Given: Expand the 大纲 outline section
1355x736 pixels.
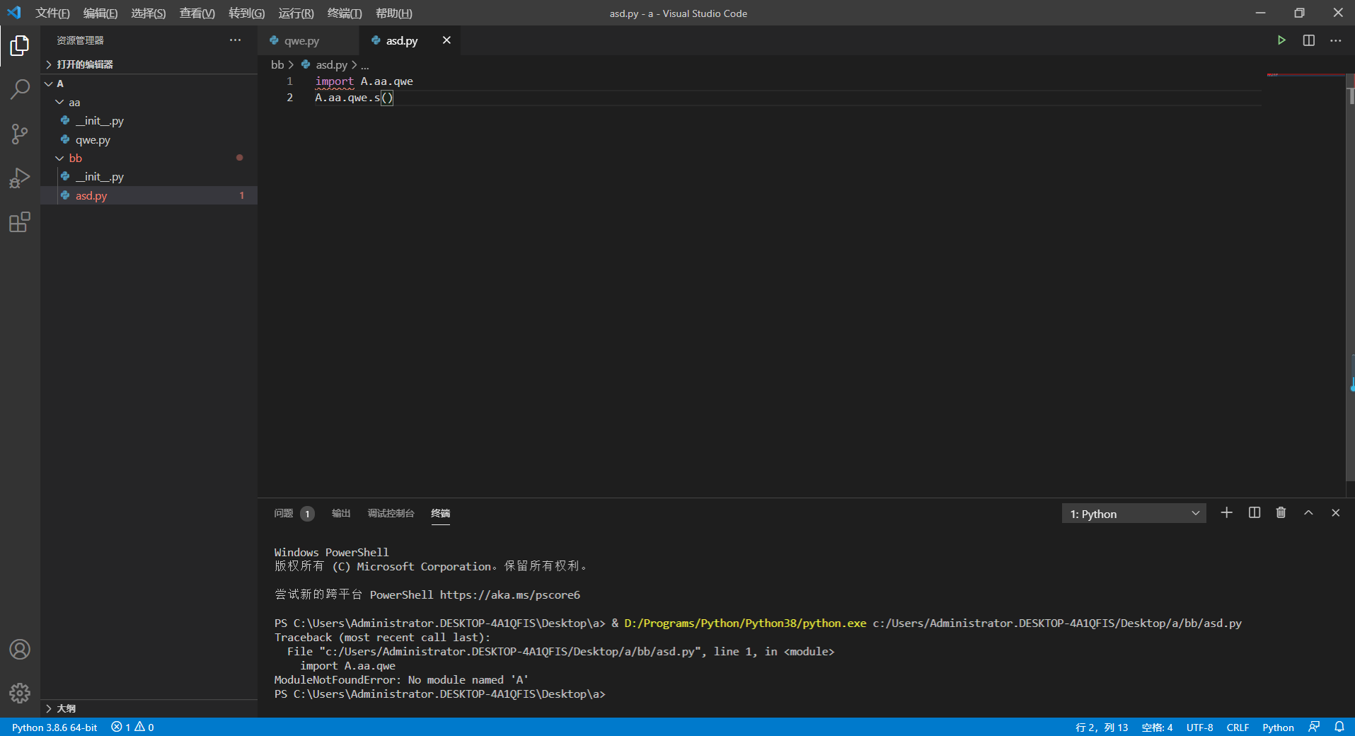Looking at the screenshot, I should pos(149,708).
